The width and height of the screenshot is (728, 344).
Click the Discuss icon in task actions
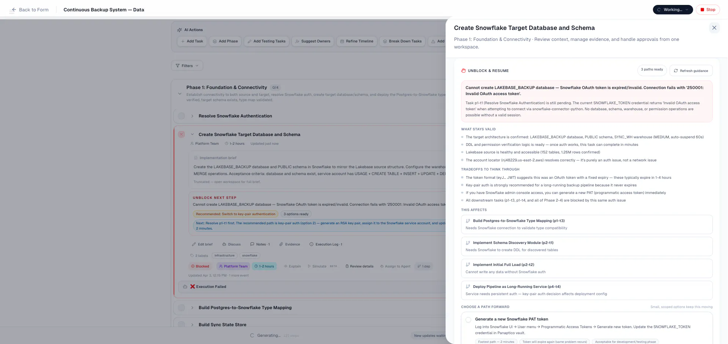(x=224, y=244)
